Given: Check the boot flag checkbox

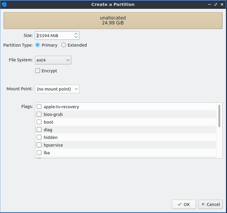Looking at the screenshot, I should point(39,122).
